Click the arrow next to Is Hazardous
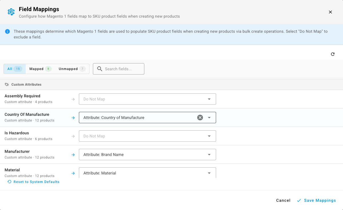The image size is (343, 210). pyautogui.click(x=73, y=136)
